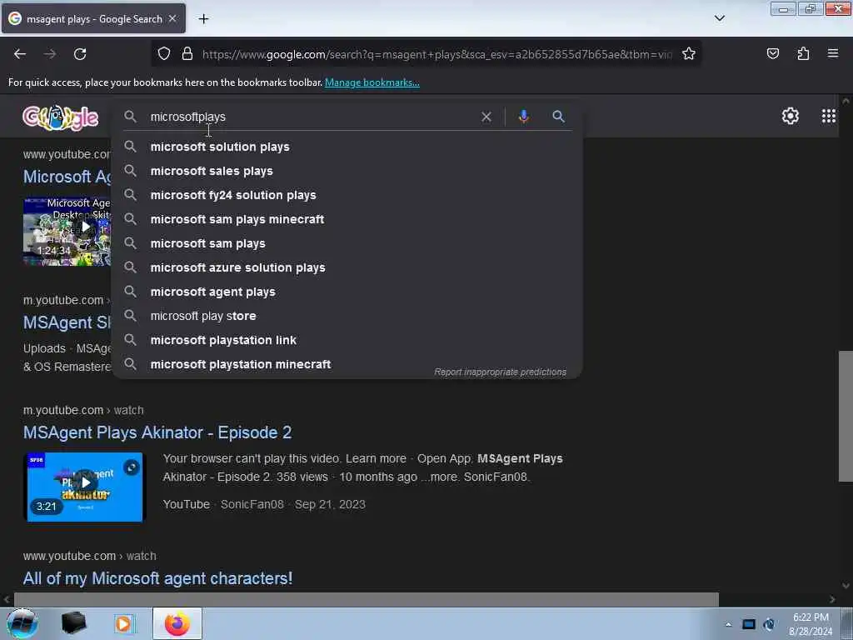The width and height of the screenshot is (853, 640).
Task: Open the MSAgent Plays Akinator - Episode 2 result
Action: pos(157,432)
